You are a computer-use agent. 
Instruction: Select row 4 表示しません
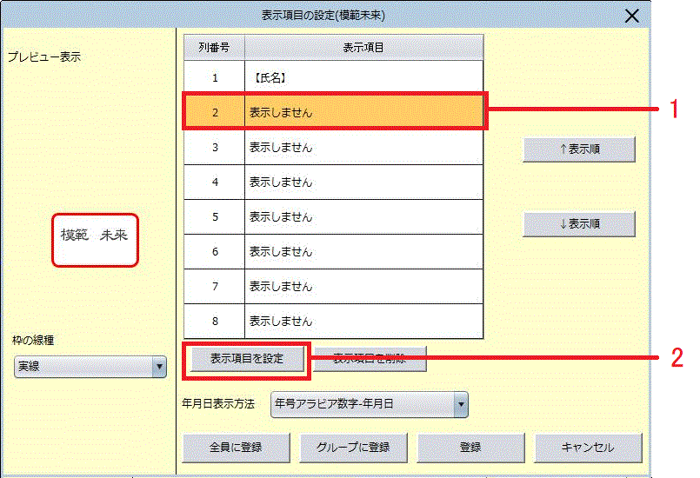pyautogui.click(x=334, y=183)
